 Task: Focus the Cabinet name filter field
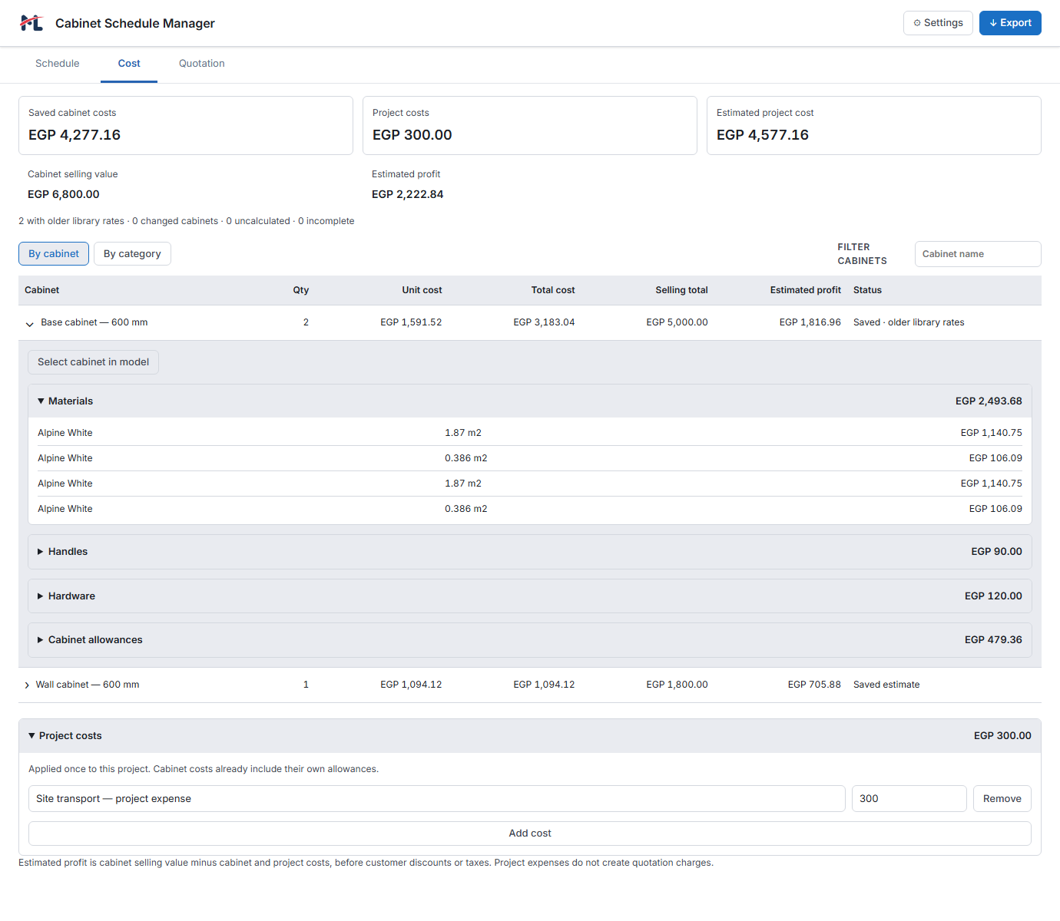pyautogui.click(x=978, y=254)
